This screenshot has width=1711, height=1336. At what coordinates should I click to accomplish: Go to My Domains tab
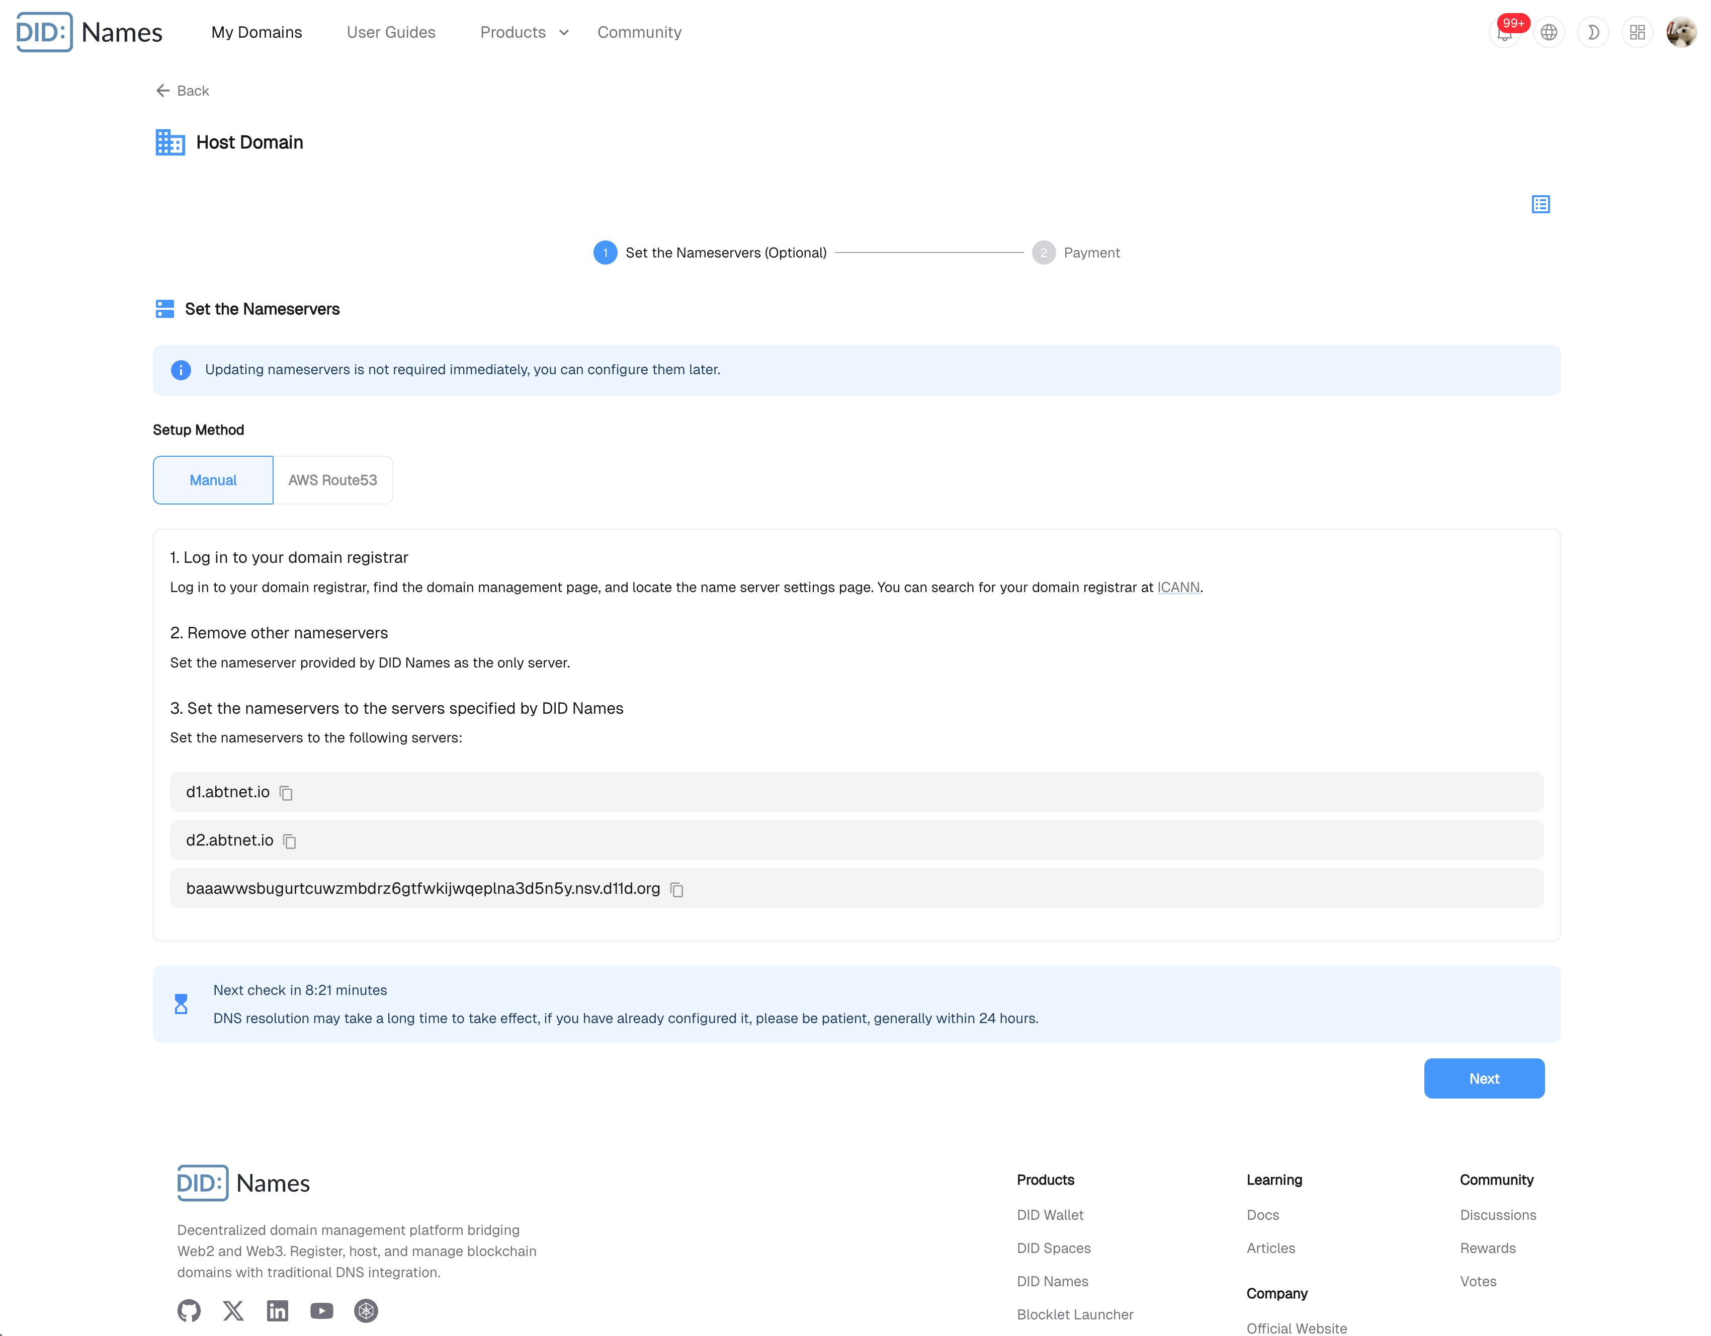pos(256,33)
